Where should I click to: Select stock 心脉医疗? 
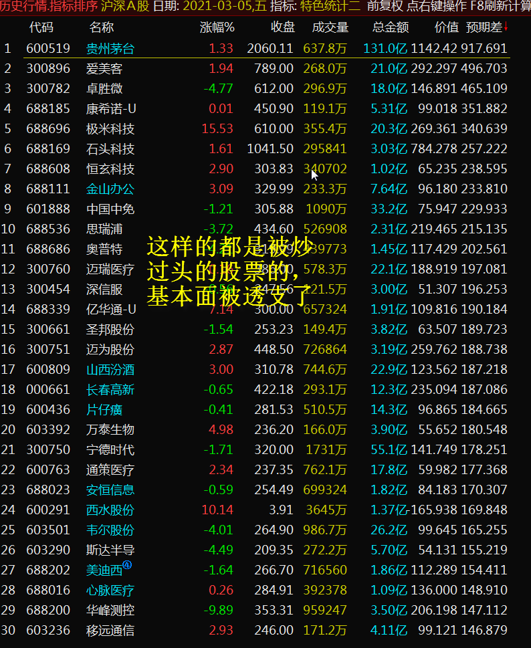coord(110,590)
